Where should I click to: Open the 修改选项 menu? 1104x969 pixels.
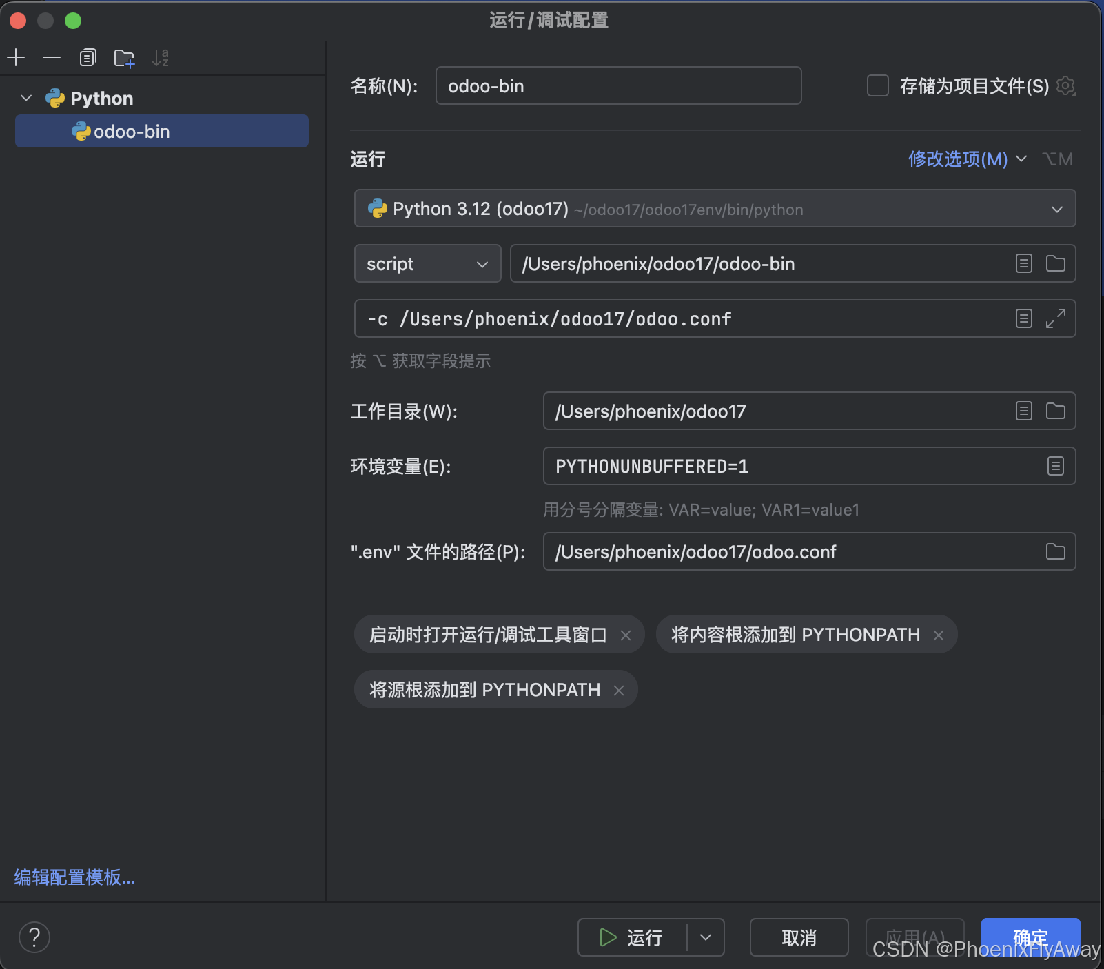point(968,159)
